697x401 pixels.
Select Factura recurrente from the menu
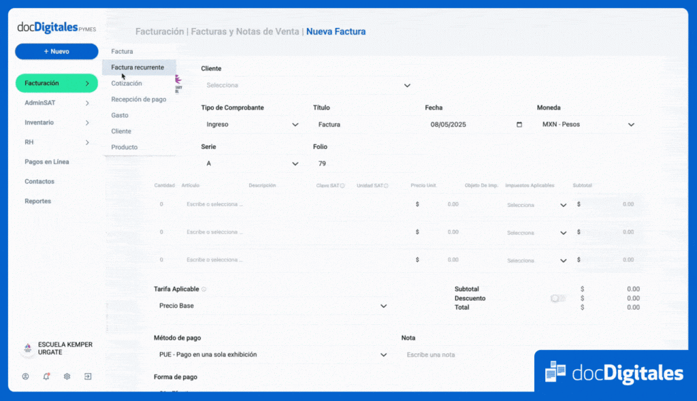coord(139,67)
